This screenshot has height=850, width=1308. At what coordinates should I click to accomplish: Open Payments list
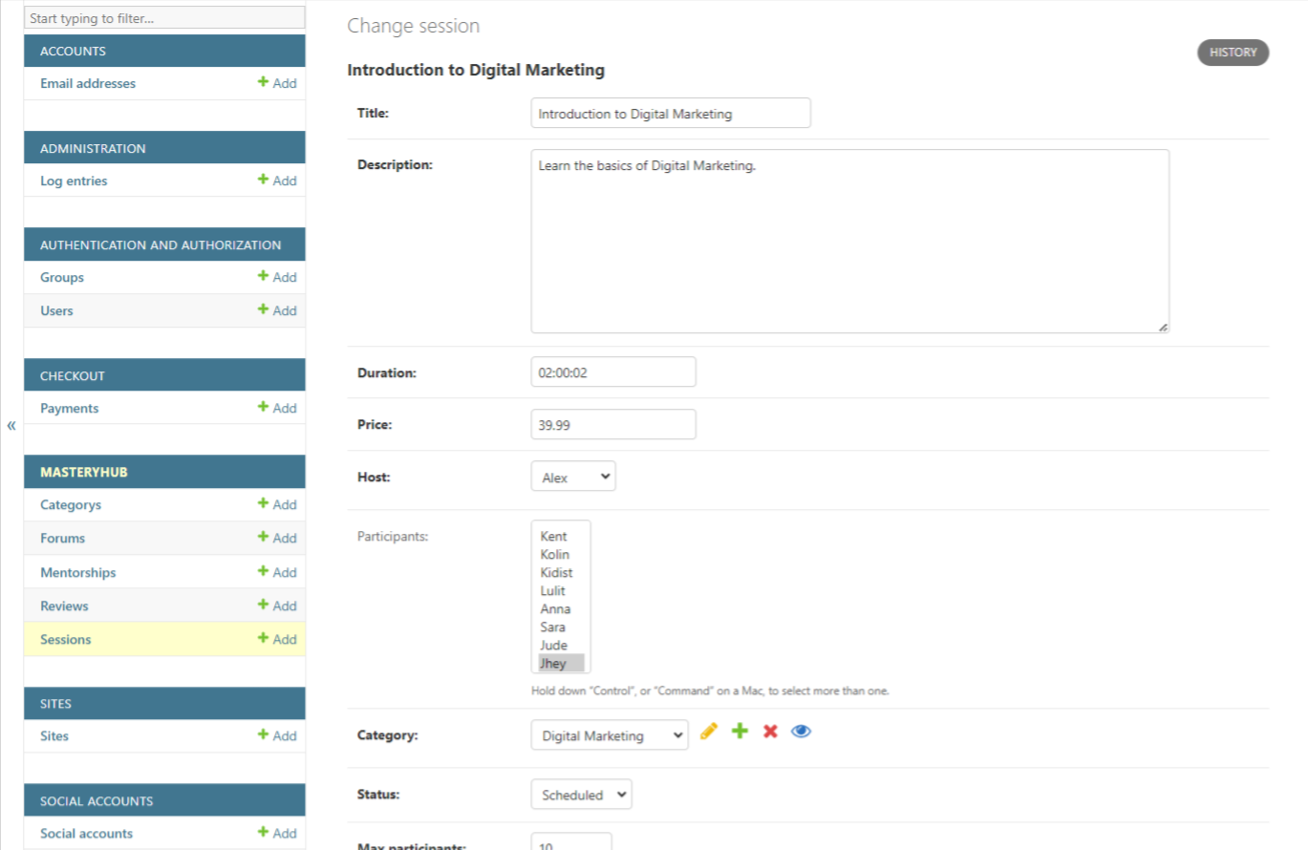click(x=69, y=408)
